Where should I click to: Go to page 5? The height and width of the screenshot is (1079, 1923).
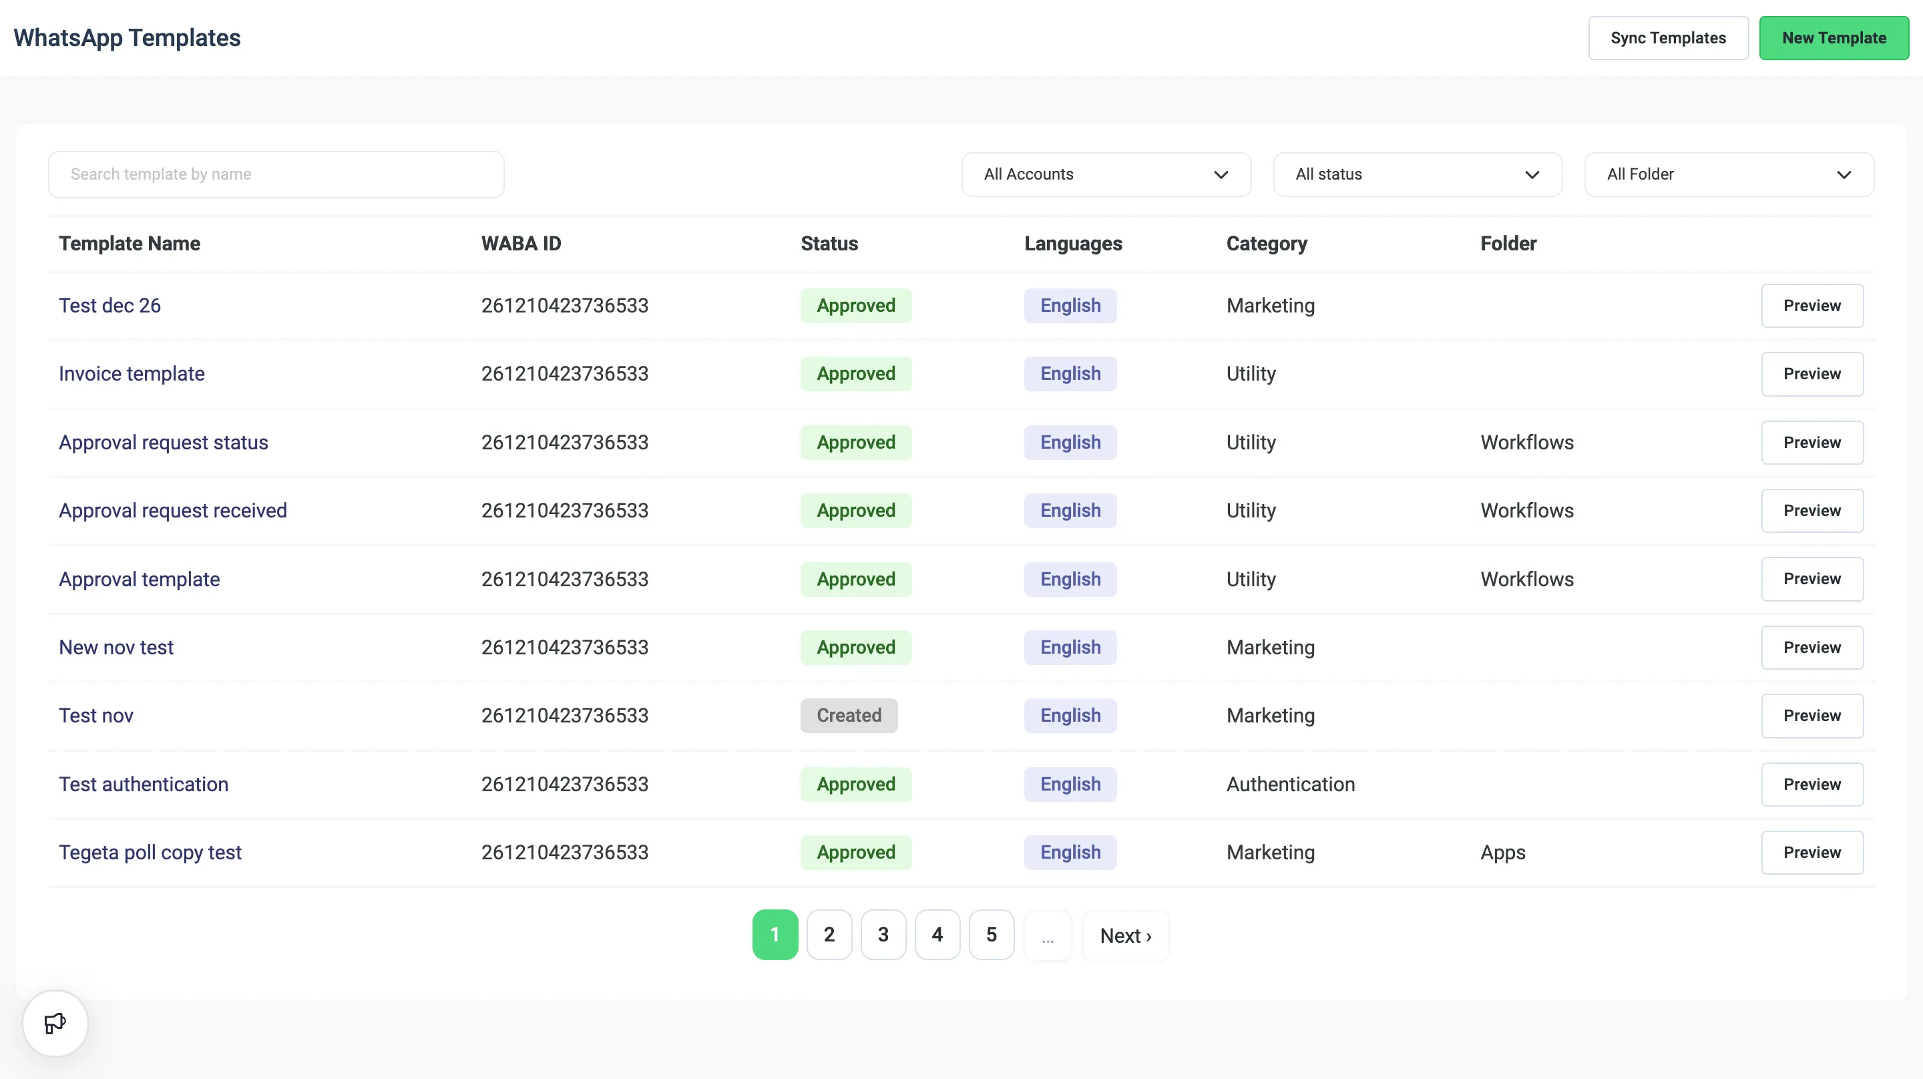(x=992, y=934)
